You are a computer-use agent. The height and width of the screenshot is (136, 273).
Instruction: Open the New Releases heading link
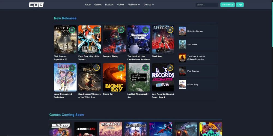coord(65,18)
